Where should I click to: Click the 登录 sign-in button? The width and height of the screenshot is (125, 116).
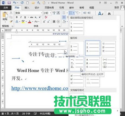tap(117, 8)
